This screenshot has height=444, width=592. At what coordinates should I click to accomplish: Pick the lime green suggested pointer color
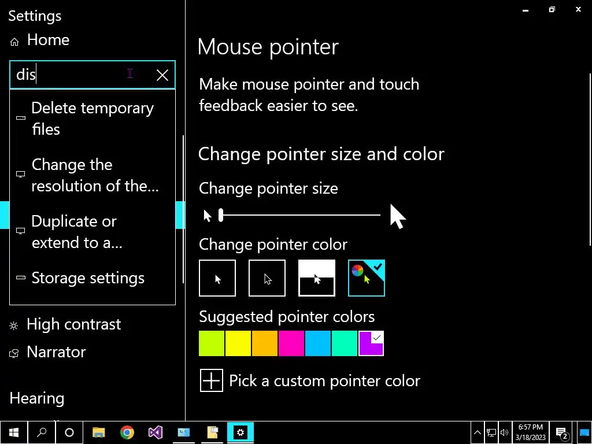click(x=212, y=343)
